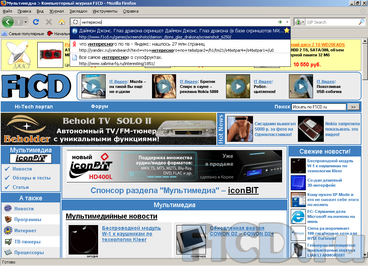368x266 pixels.
Task: Click the globe icon beside Новости
Action: 8,208
